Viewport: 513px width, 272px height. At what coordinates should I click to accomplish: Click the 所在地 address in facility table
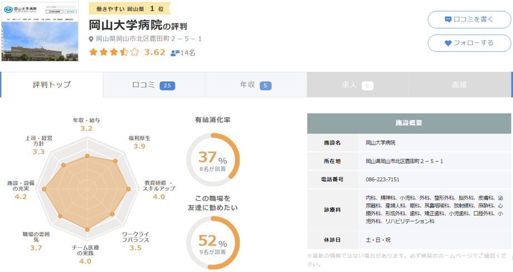click(405, 161)
